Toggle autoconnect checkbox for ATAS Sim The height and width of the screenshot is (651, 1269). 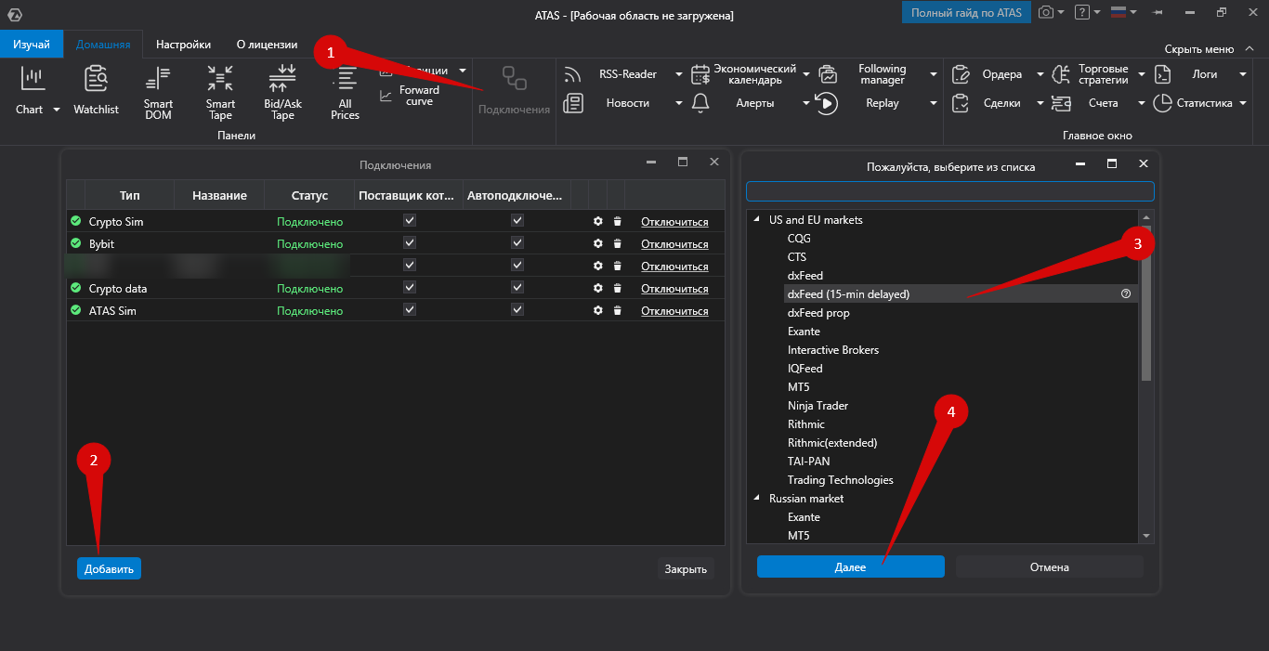coord(517,310)
